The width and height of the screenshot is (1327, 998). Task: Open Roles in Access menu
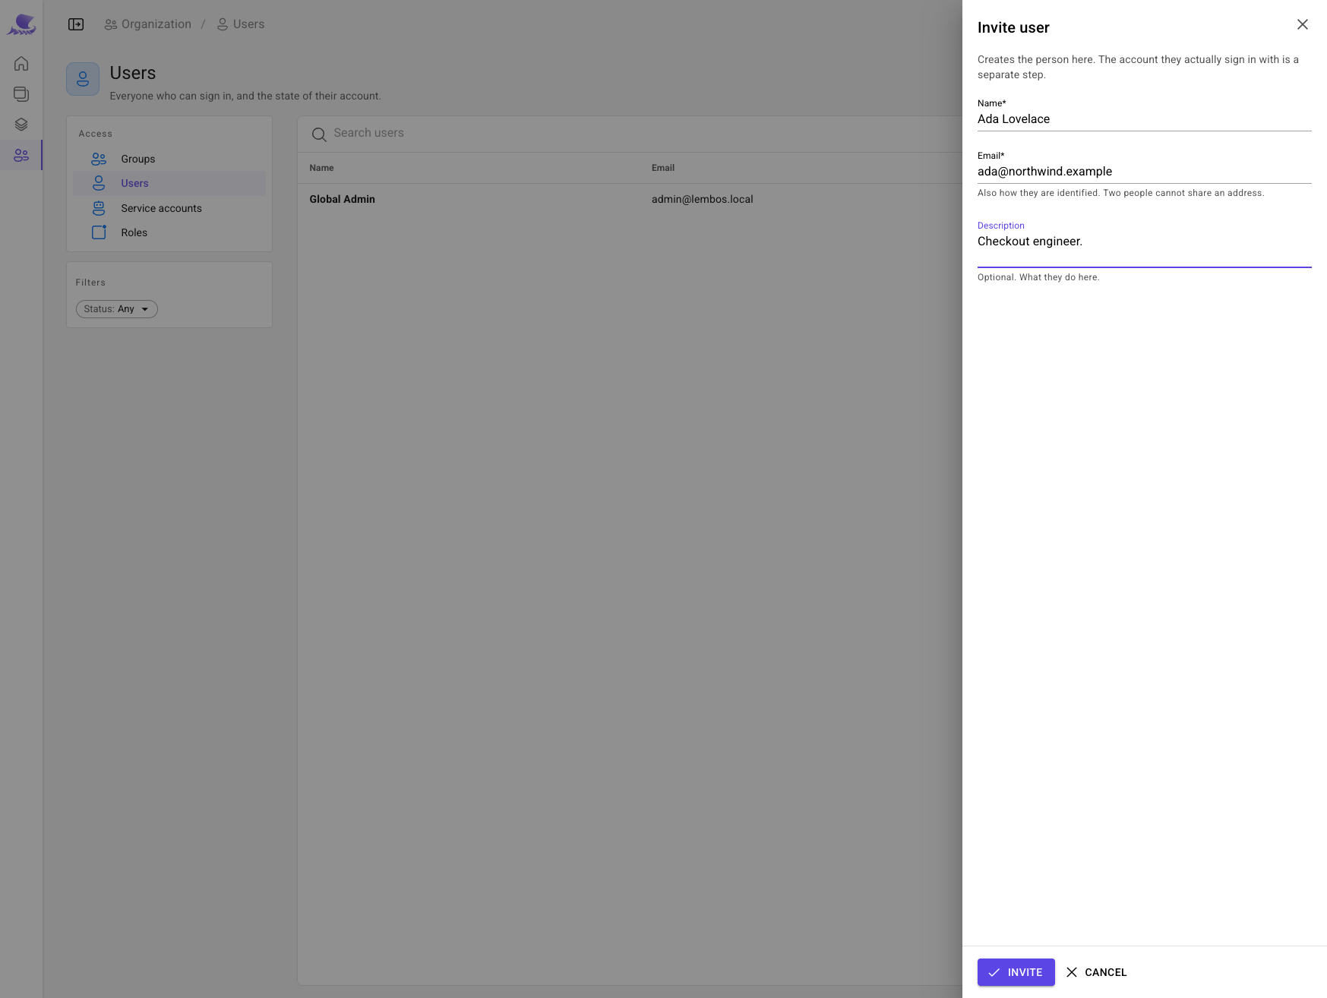[x=169, y=232]
